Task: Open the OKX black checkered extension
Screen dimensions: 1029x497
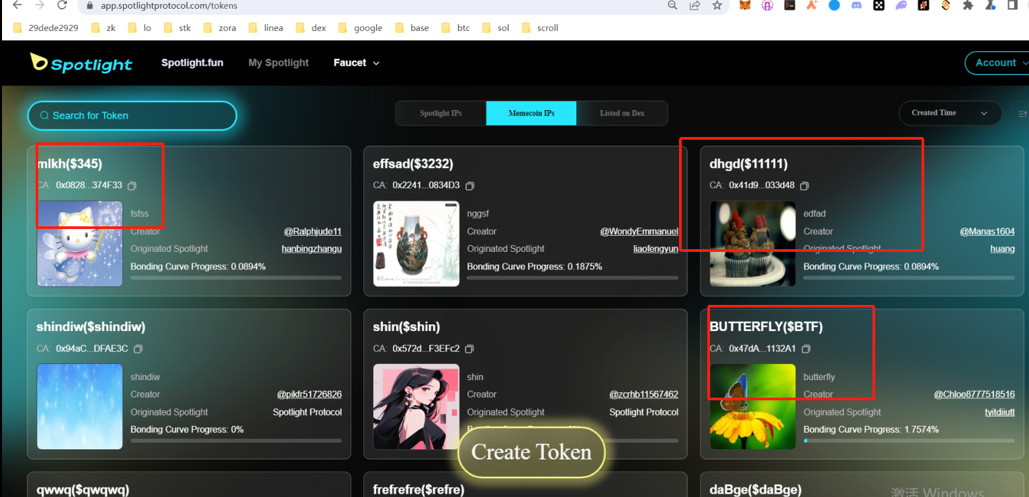Action: (x=879, y=5)
